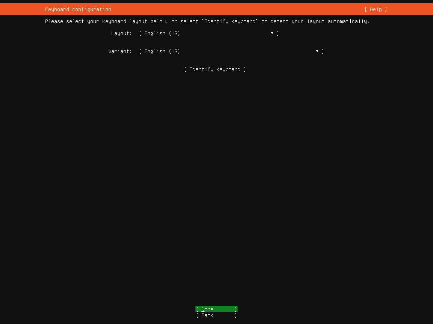Click the Variant dropdown triangle arrow
Viewport: 433px width, 324px height.
(317, 51)
